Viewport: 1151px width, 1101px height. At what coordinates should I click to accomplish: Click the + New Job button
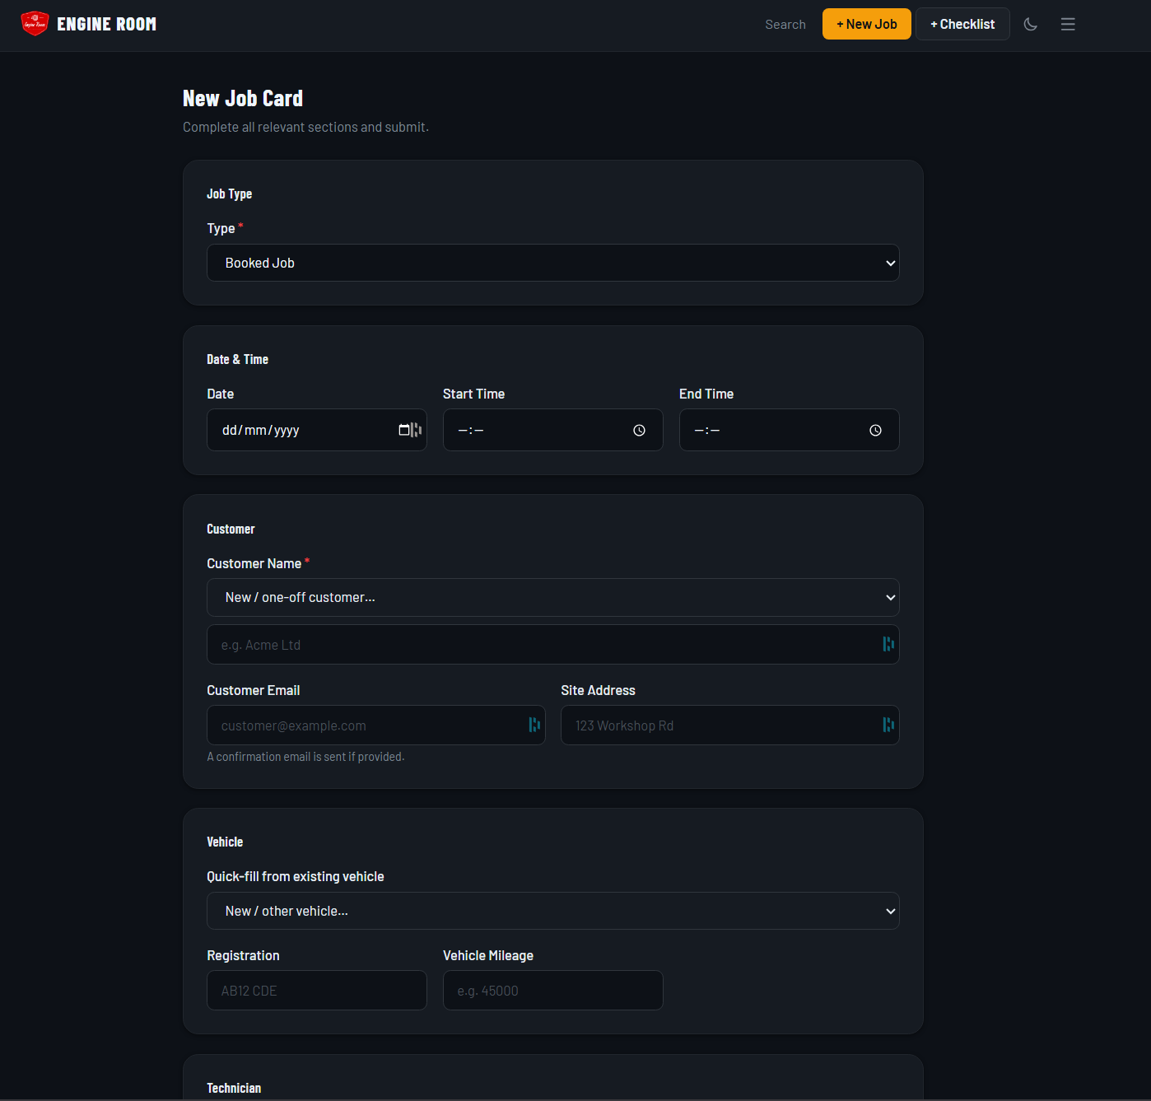click(x=866, y=24)
